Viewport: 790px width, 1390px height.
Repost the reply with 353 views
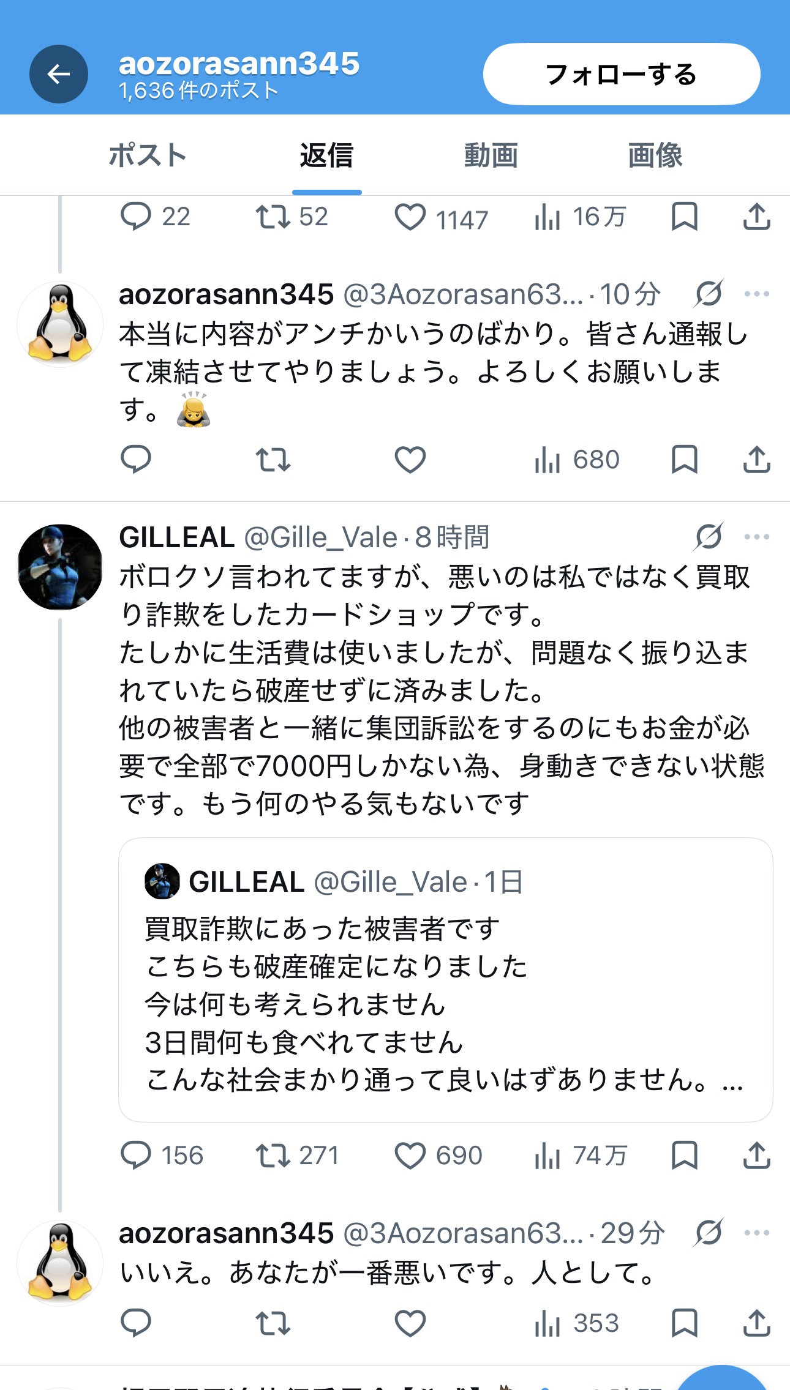pyautogui.click(x=273, y=1323)
